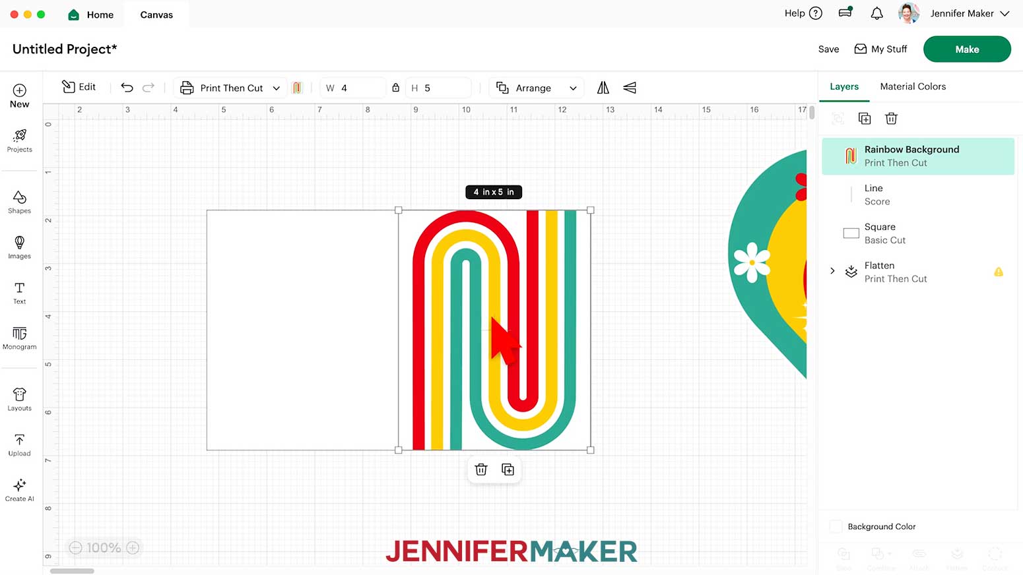
Task: Open the Create AI tool
Action: coord(20,490)
